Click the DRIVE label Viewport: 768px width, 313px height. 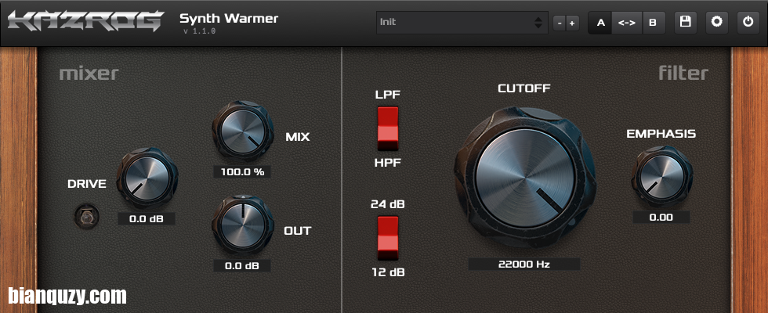[87, 184]
